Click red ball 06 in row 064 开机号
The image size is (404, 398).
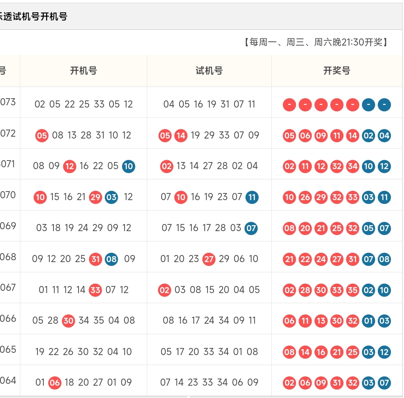(x=55, y=383)
